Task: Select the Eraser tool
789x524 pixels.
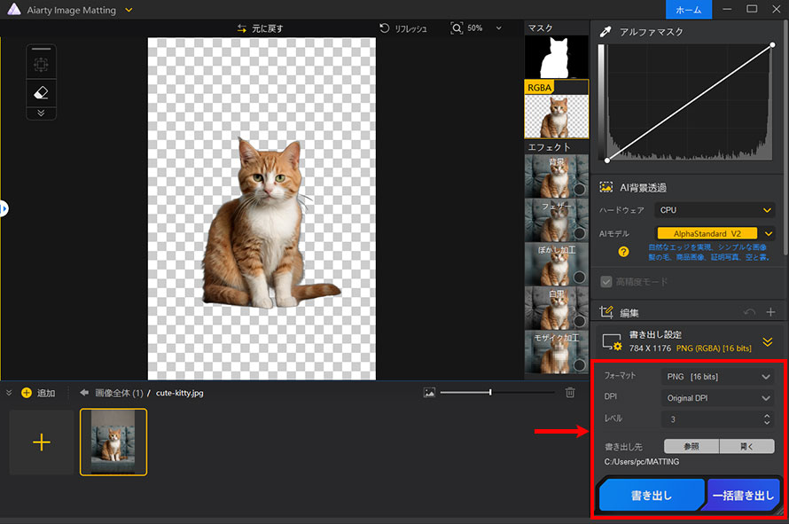Action: 41,92
